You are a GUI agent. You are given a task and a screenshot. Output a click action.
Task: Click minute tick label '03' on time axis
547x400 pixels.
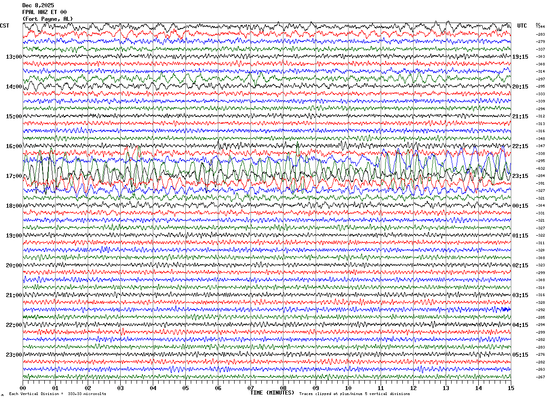click(120, 388)
